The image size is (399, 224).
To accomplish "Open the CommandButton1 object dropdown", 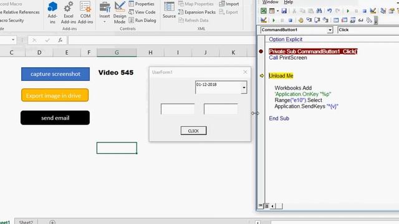I will tap(330, 30).
